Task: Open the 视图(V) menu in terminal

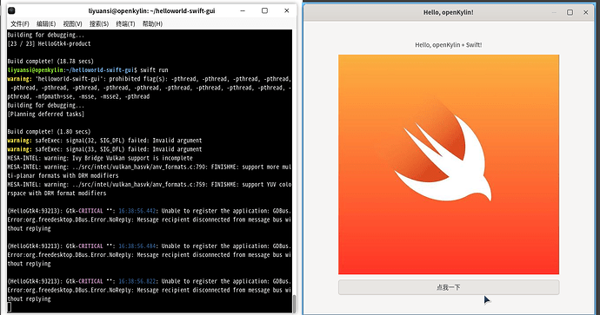Action: click(73, 24)
